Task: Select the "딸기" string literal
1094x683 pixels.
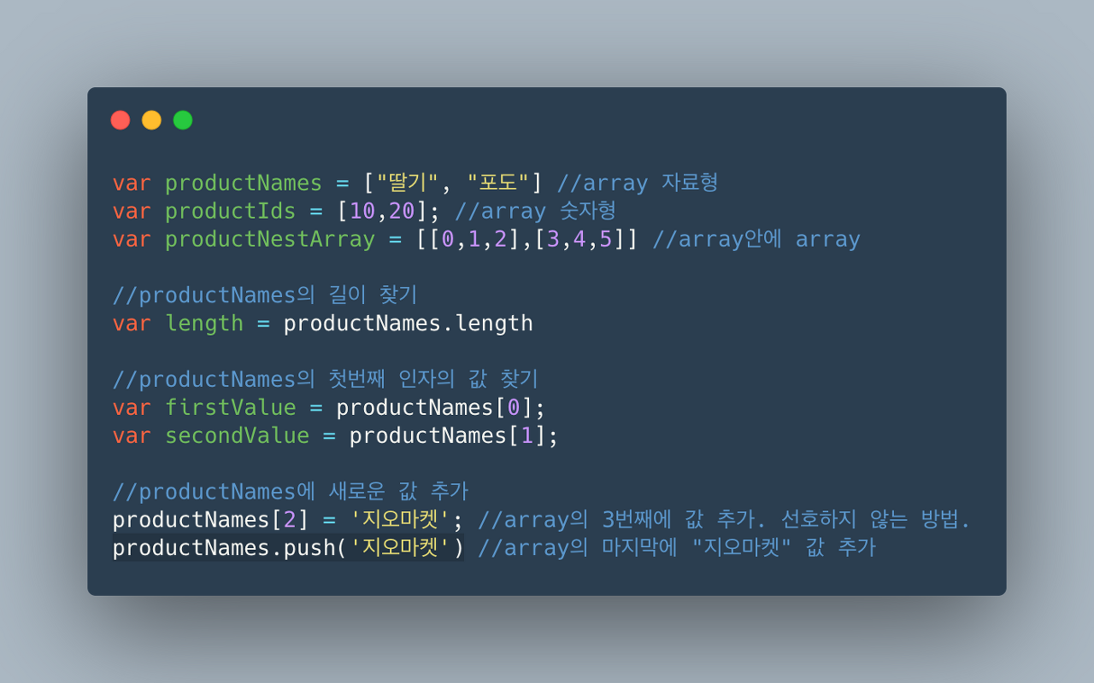Action: click(409, 183)
